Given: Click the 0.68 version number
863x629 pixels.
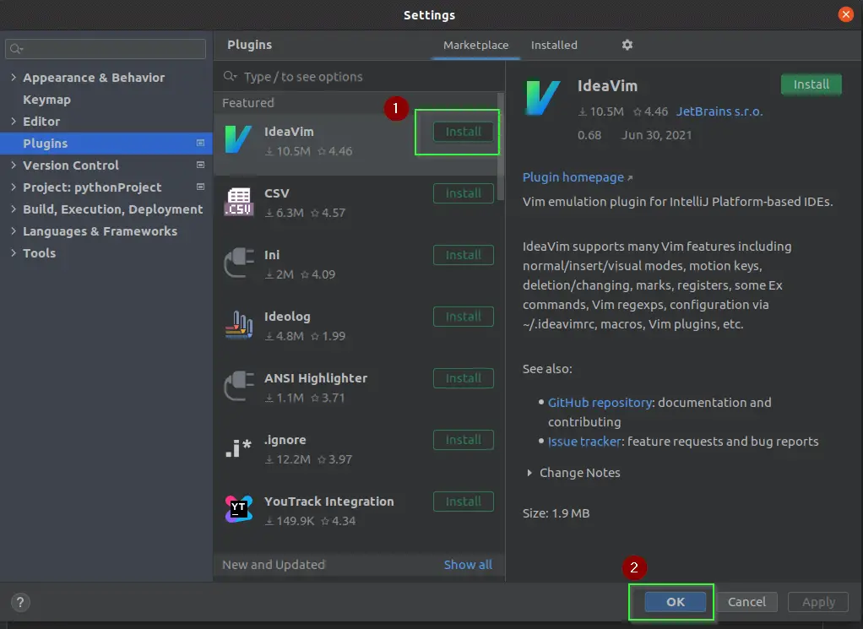Looking at the screenshot, I should (589, 135).
